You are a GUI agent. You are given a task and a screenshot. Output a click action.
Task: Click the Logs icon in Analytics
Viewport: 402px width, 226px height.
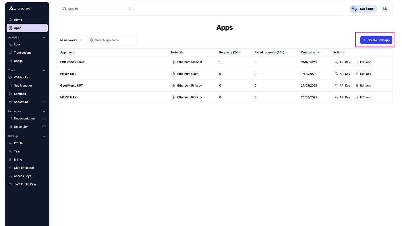[x=10, y=45]
